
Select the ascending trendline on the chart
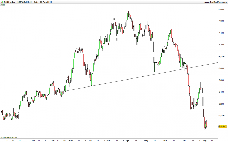(141, 77)
